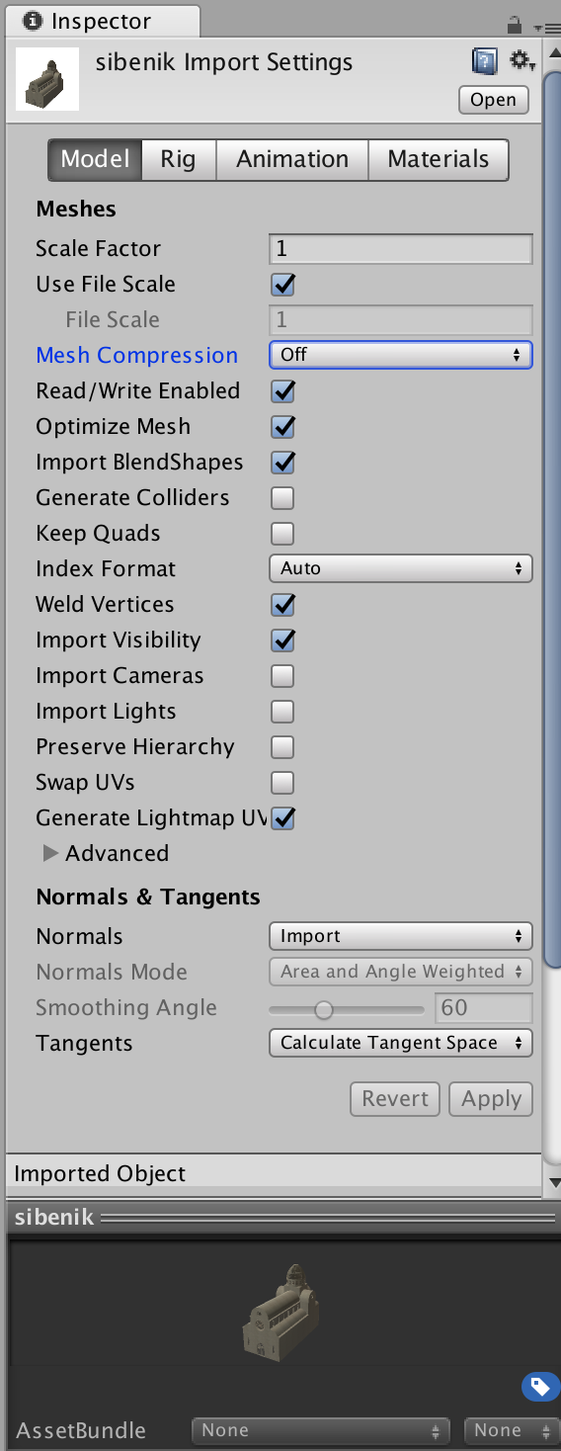
Task: Switch to the Rig tab
Action: point(179,159)
